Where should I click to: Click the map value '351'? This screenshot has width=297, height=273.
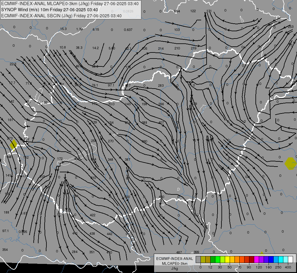click(x=92, y=252)
